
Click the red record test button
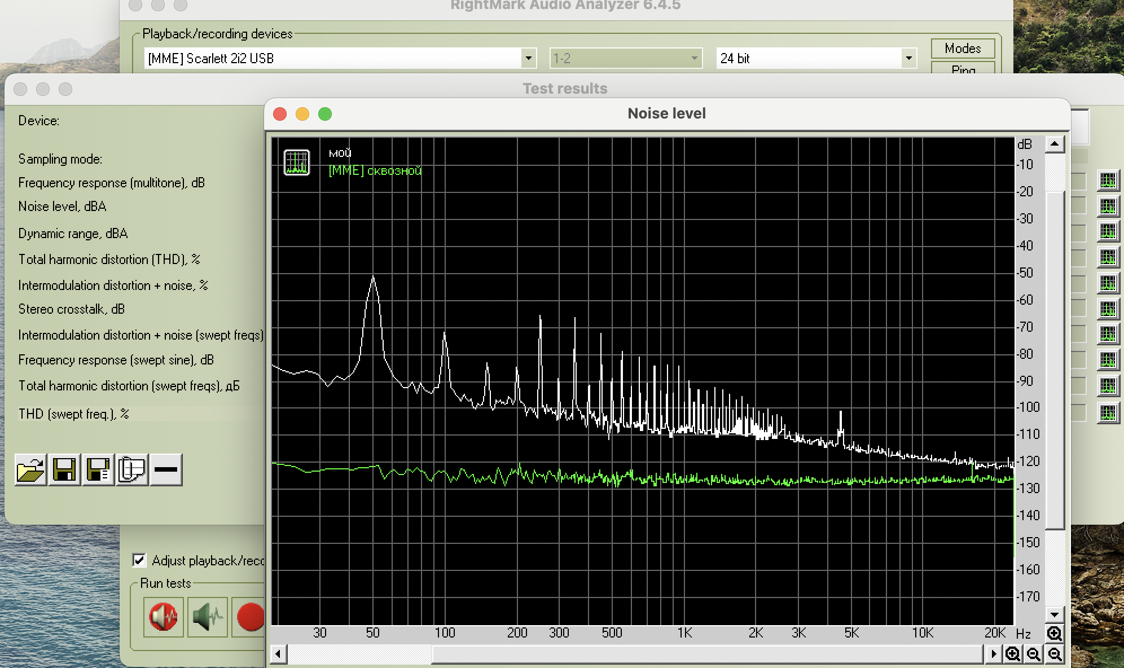(251, 617)
